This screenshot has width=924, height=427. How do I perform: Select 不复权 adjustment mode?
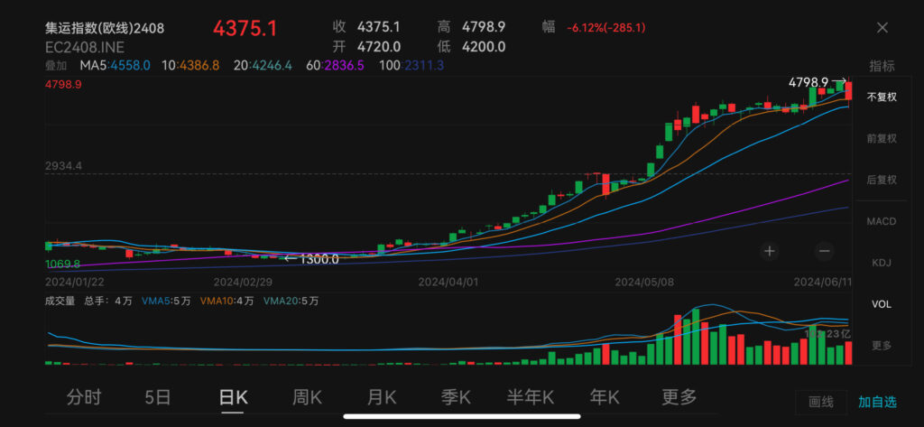pyautogui.click(x=882, y=97)
